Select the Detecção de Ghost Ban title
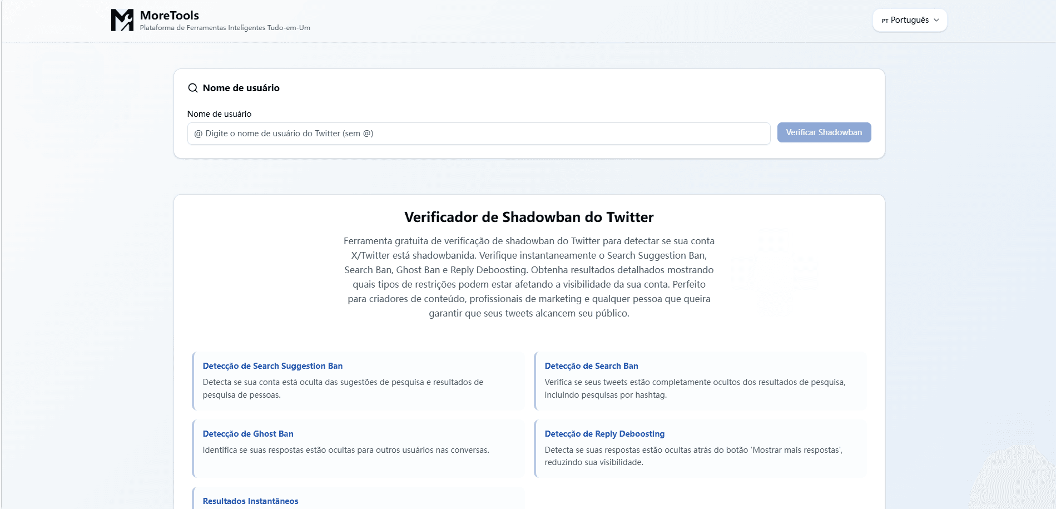Image resolution: width=1056 pixels, height=509 pixels. pos(248,434)
